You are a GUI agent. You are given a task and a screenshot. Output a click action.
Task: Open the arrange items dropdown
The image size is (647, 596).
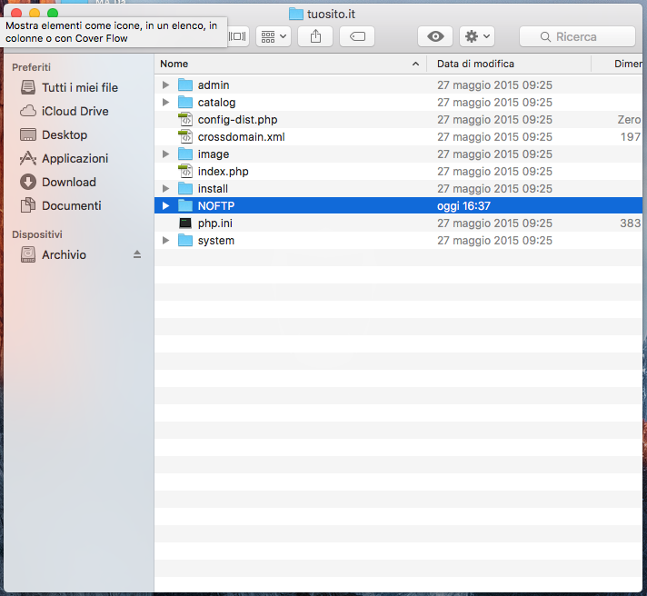pos(274,36)
